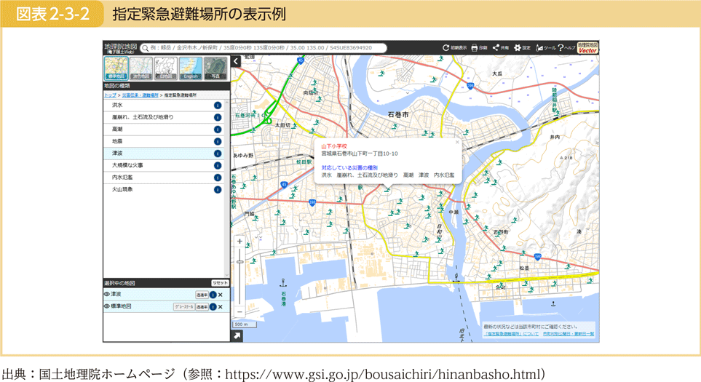701x382 pixels.
Task: Select the 標準地図 base map thumbnail
Action: [116, 68]
